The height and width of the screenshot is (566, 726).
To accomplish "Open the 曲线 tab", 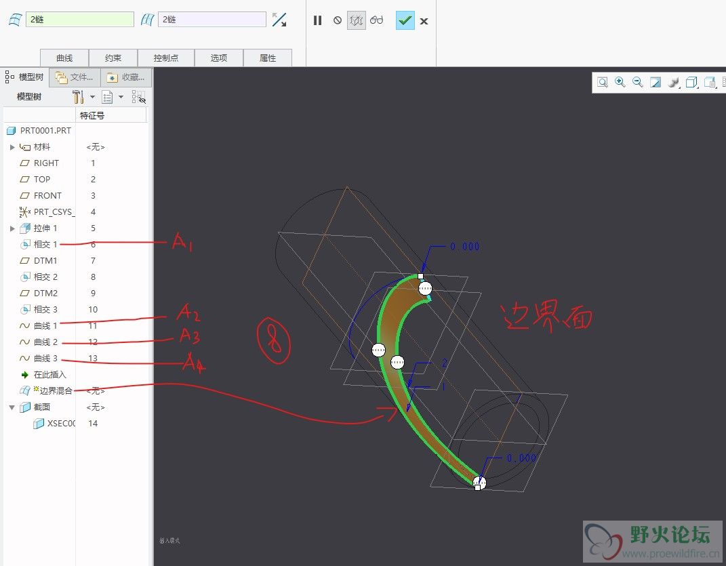I will pyautogui.click(x=64, y=58).
